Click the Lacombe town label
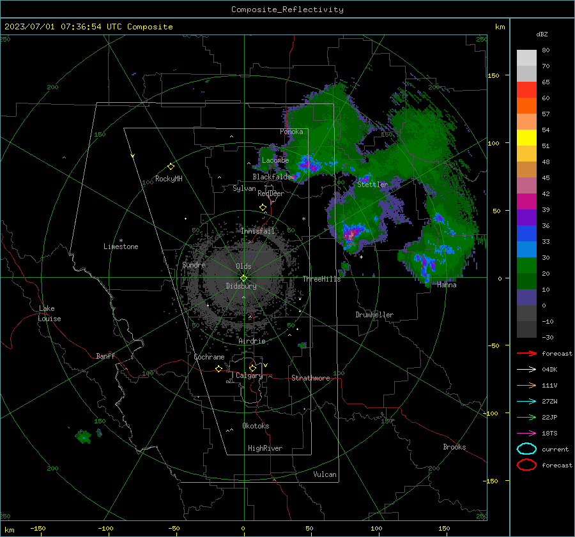 275,160
